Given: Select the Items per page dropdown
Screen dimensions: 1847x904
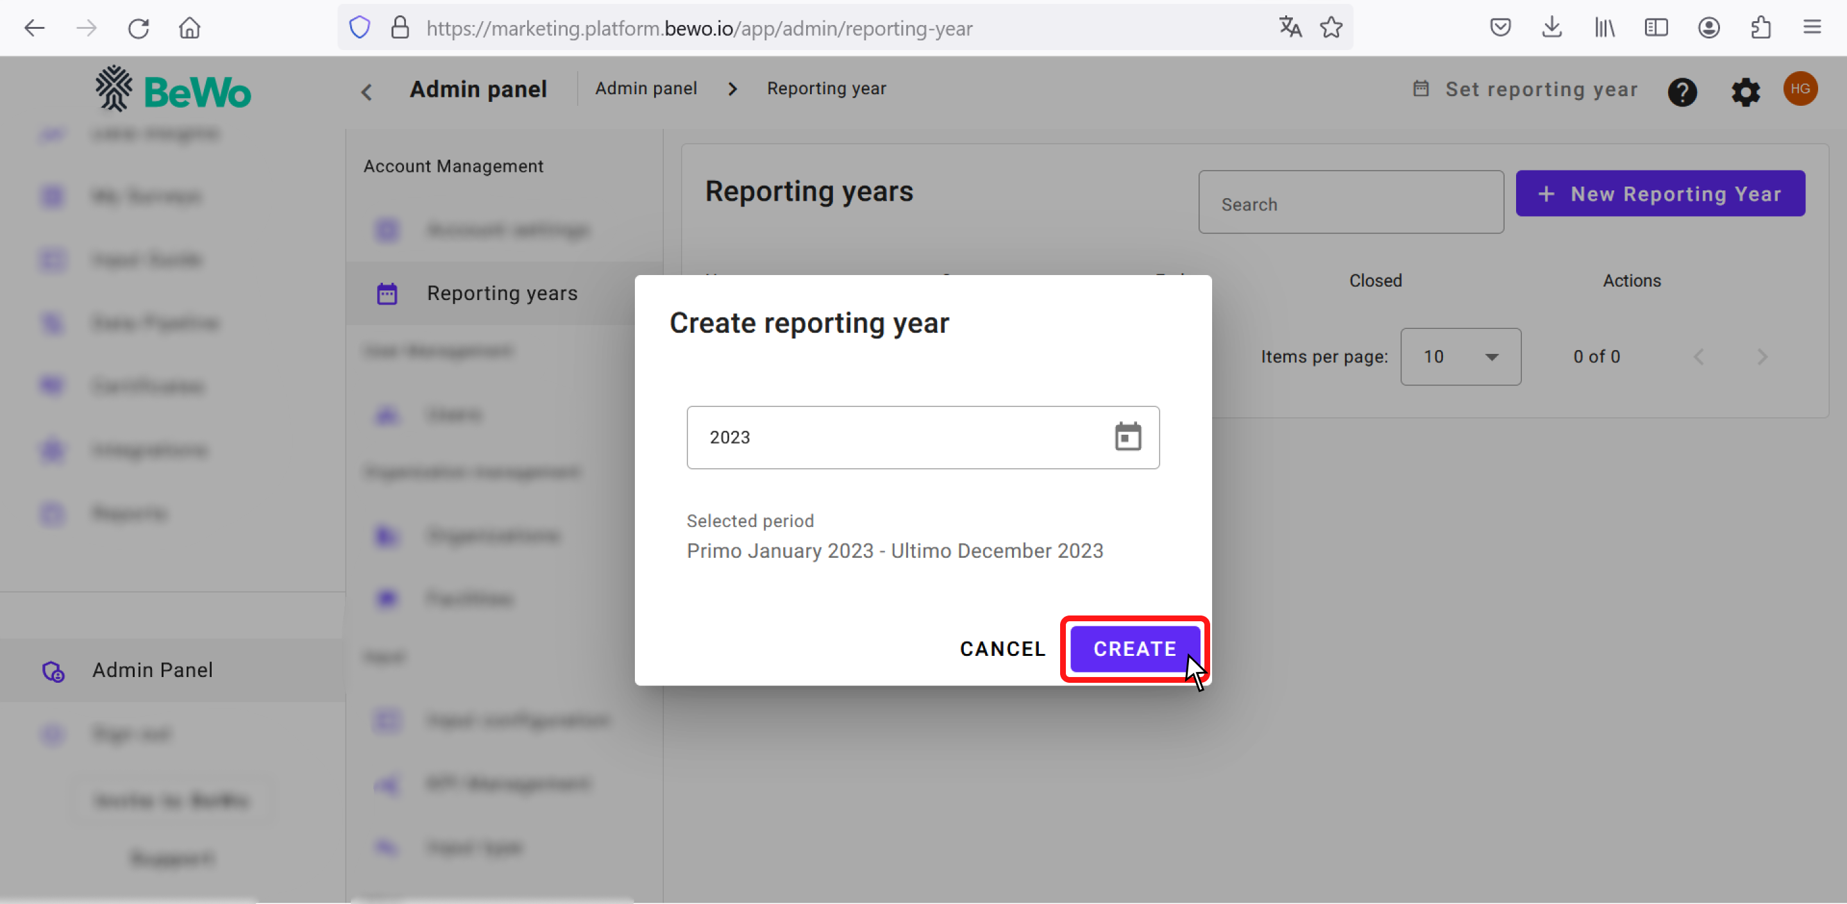Looking at the screenshot, I should [1461, 355].
